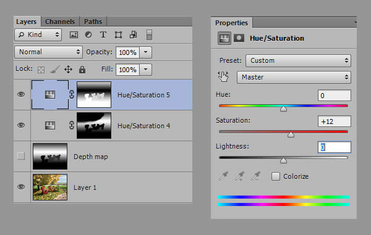Select the on-image adjustment hand tool

[x=223, y=76]
